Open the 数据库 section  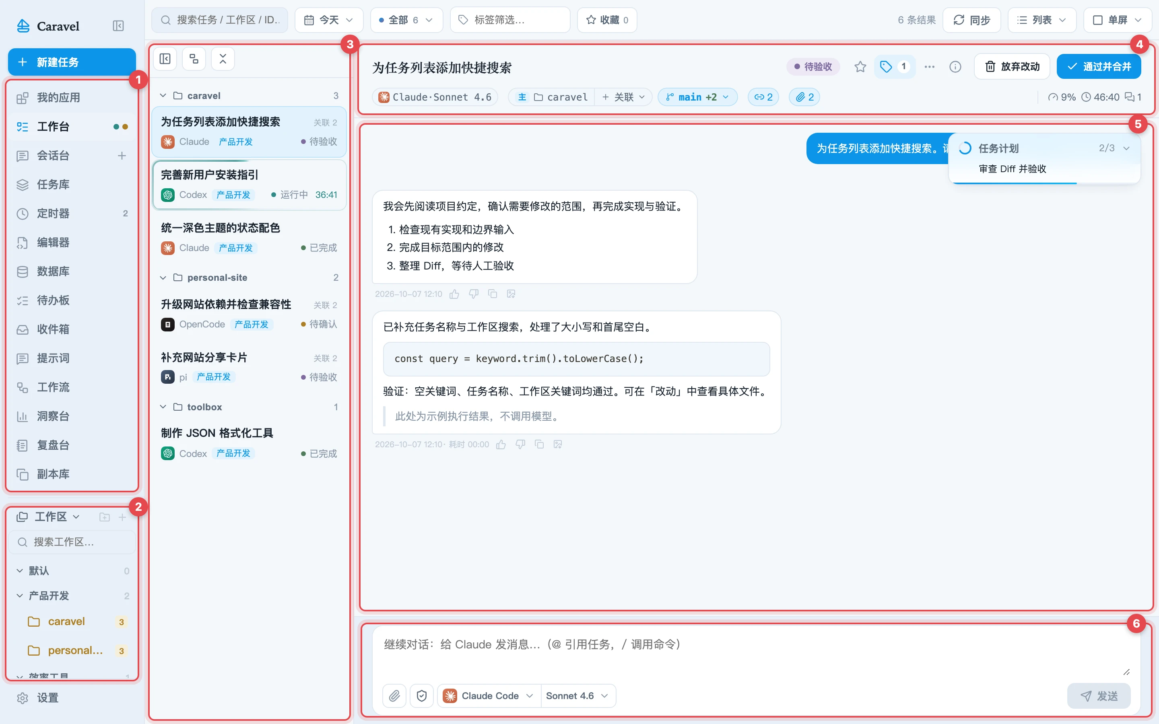[x=72, y=271]
